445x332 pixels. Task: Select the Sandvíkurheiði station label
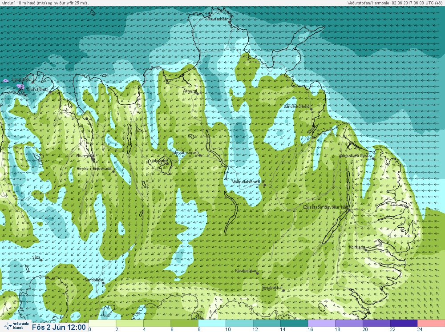click(297, 107)
